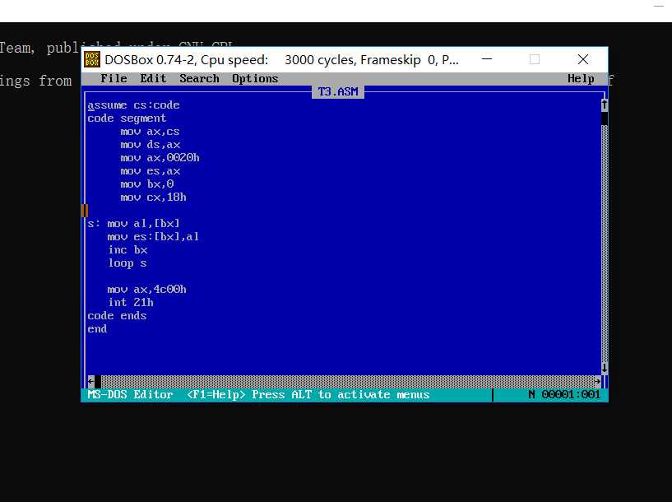Open the Search menu
This screenshot has height=502, width=672.
pyautogui.click(x=199, y=79)
